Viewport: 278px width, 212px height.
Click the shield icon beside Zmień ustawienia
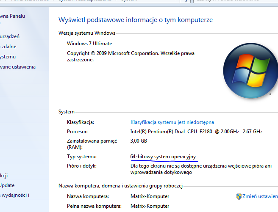click(x=239, y=196)
